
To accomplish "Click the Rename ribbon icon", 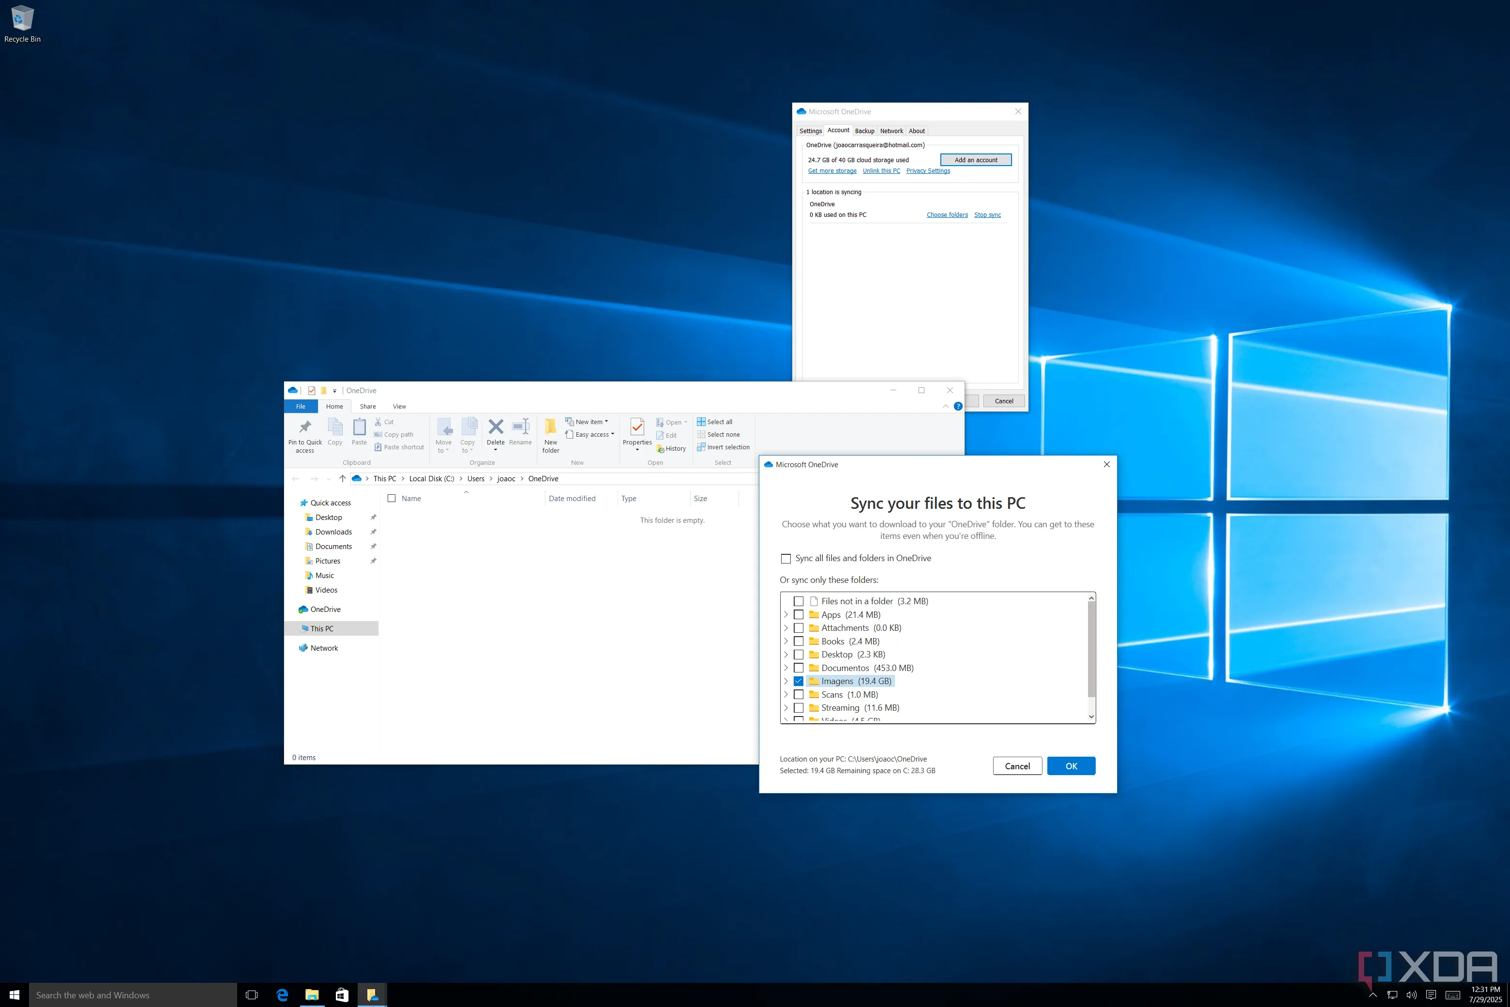I will pyautogui.click(x=520, y=431).
